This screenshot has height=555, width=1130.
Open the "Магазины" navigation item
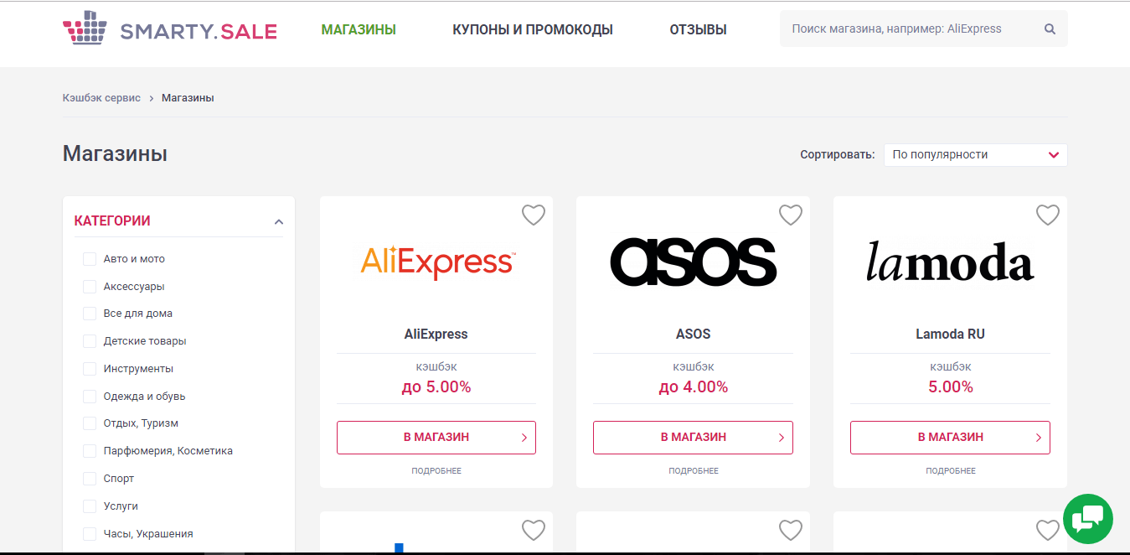coord(359,30)
